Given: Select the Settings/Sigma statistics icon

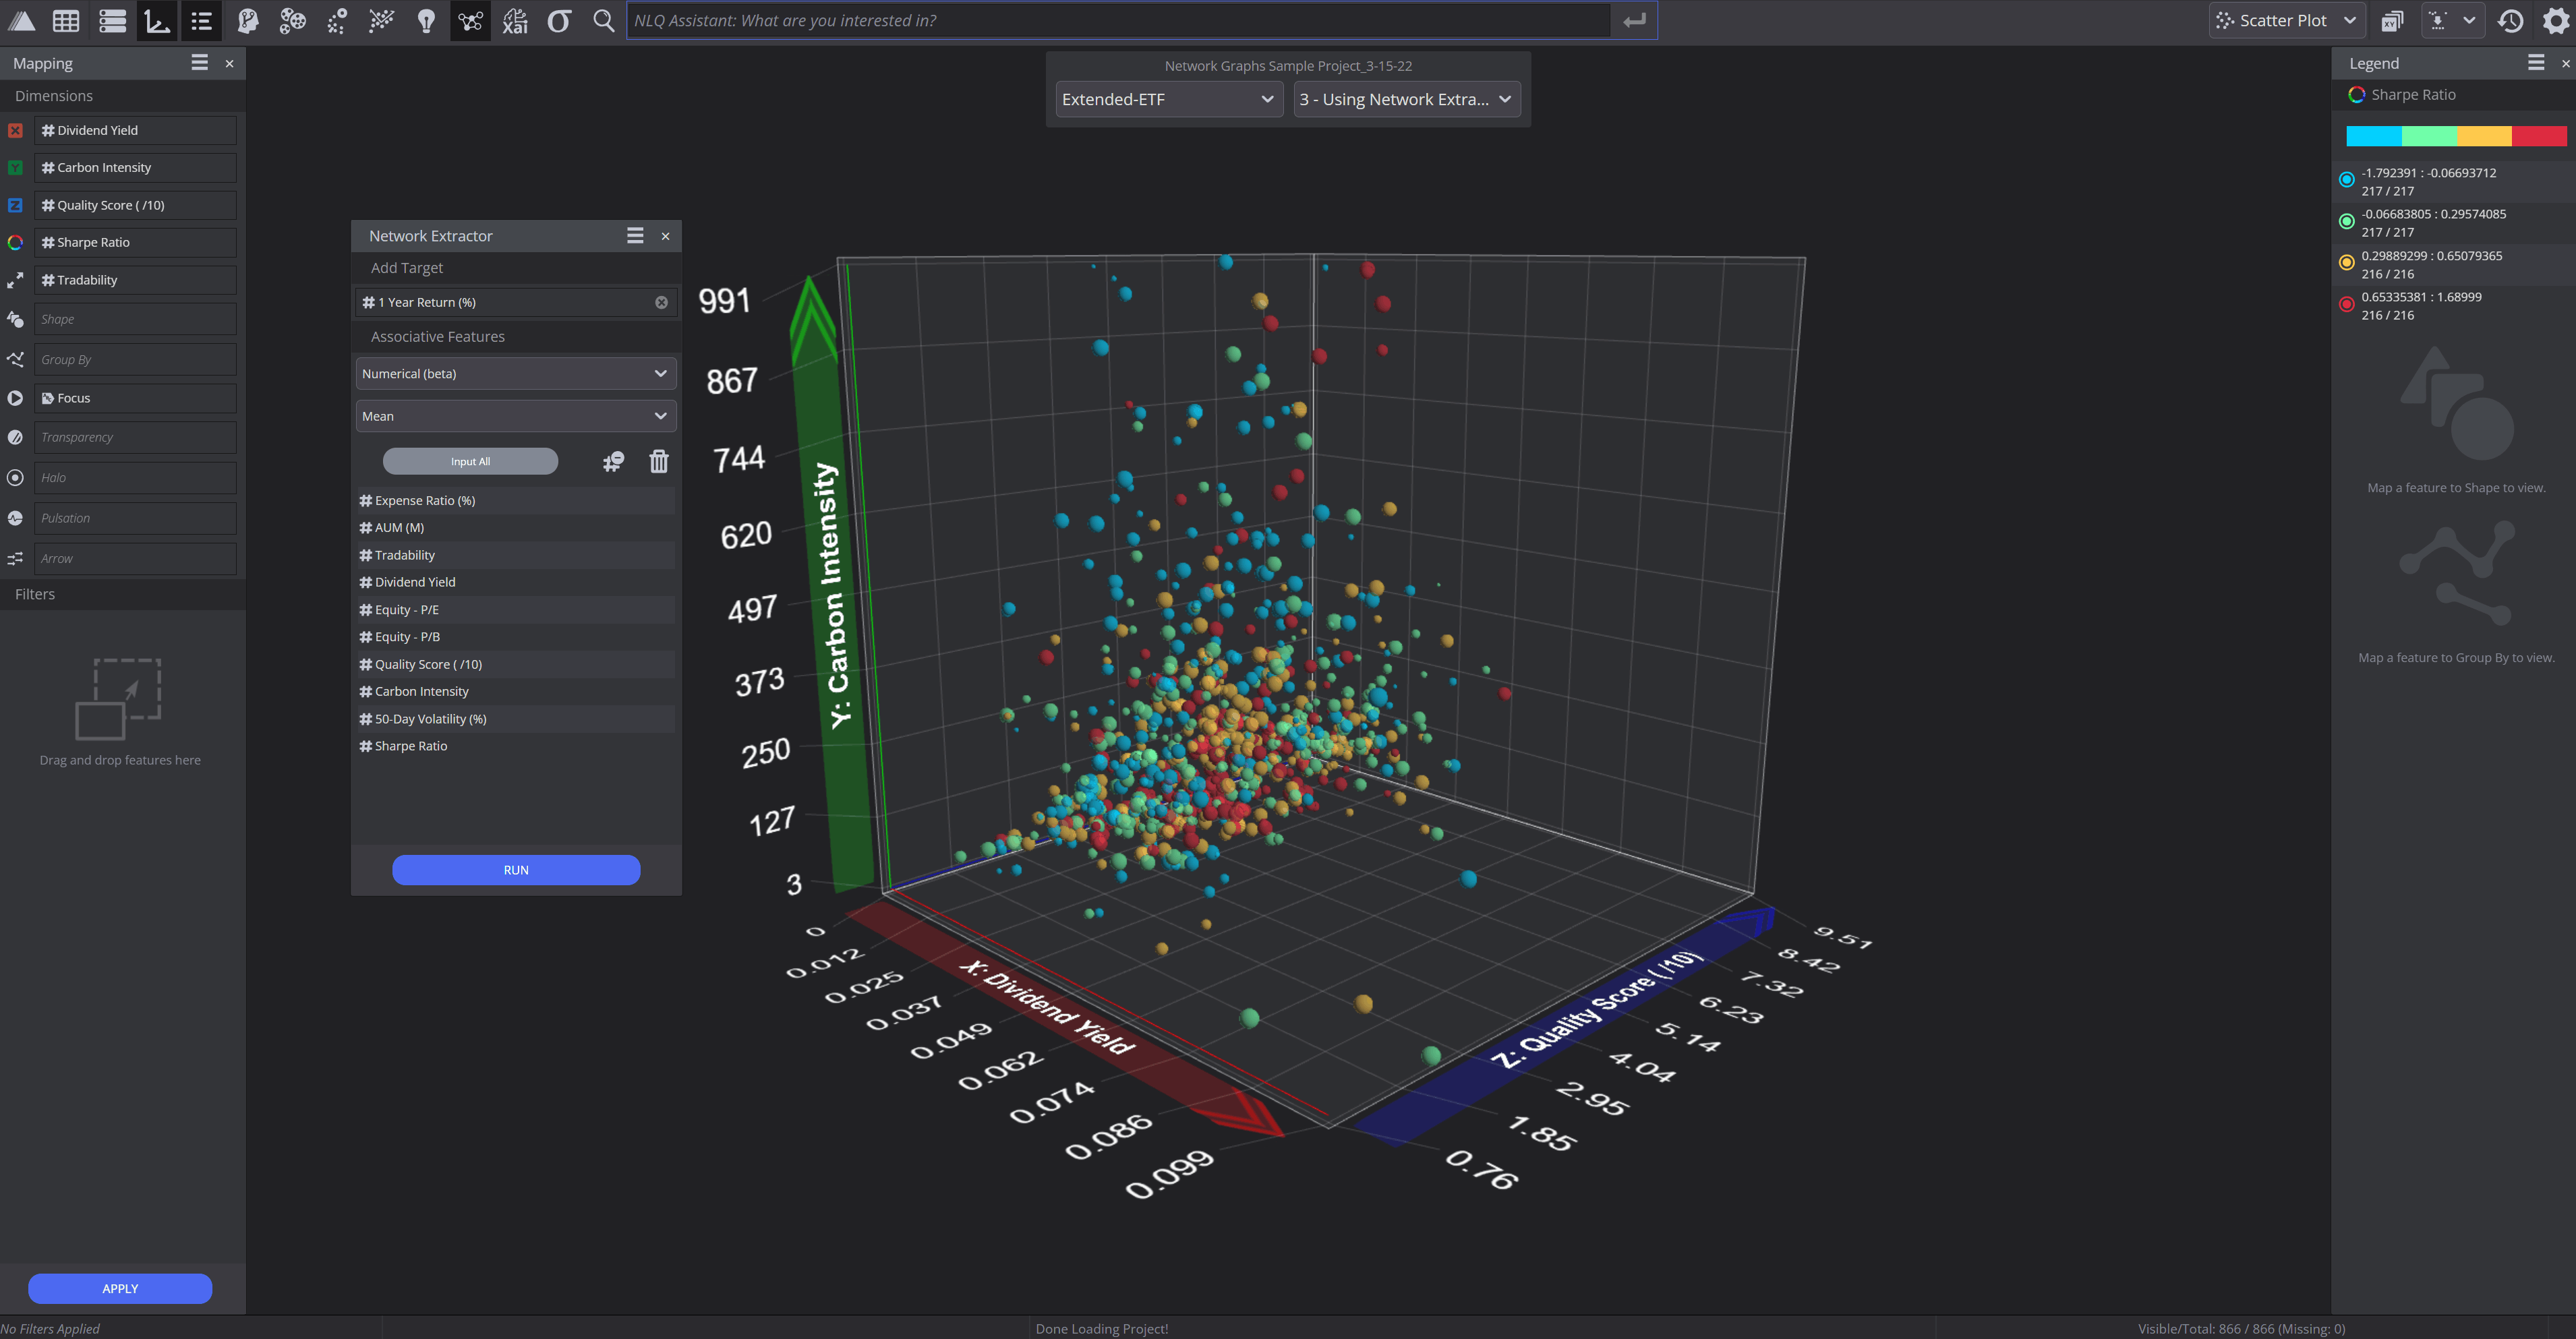Looking at the screenshot, I should (559, 19).
